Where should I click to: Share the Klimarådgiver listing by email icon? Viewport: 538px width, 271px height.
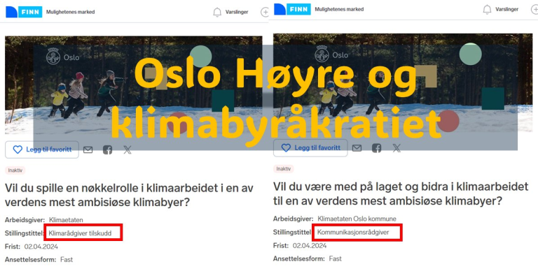point(88,149)
